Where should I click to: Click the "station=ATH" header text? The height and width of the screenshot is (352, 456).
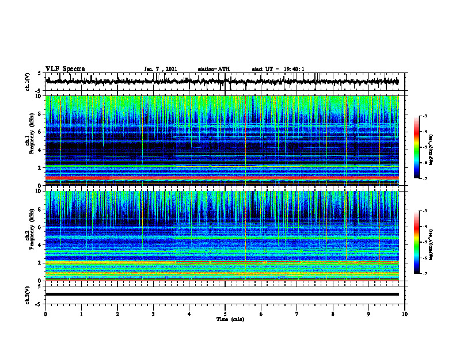coord(214,69)
